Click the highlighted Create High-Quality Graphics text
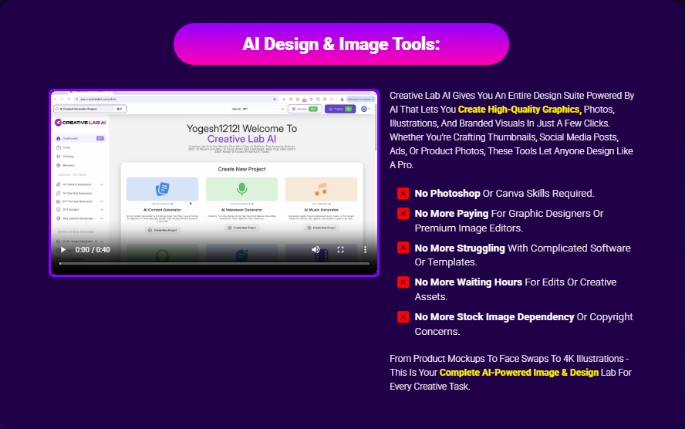 pyautogui.click(x=520, y=110)
